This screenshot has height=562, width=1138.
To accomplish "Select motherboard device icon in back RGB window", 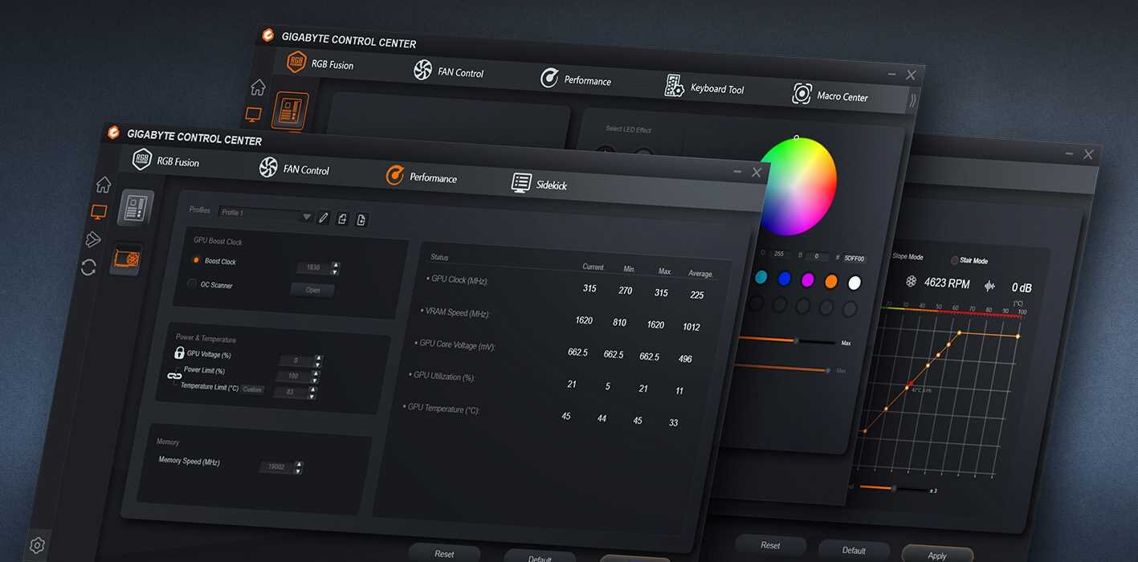I will coord(291,111).
